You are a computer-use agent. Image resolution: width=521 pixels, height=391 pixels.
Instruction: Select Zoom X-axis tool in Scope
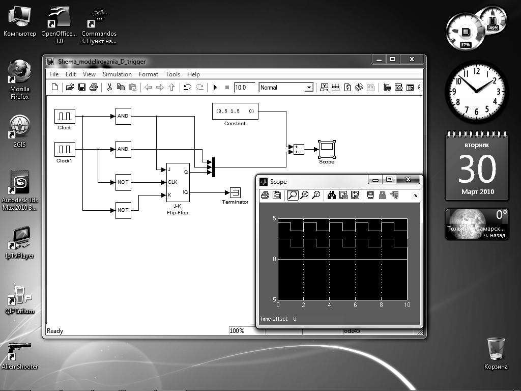click(x=304, y=195)
